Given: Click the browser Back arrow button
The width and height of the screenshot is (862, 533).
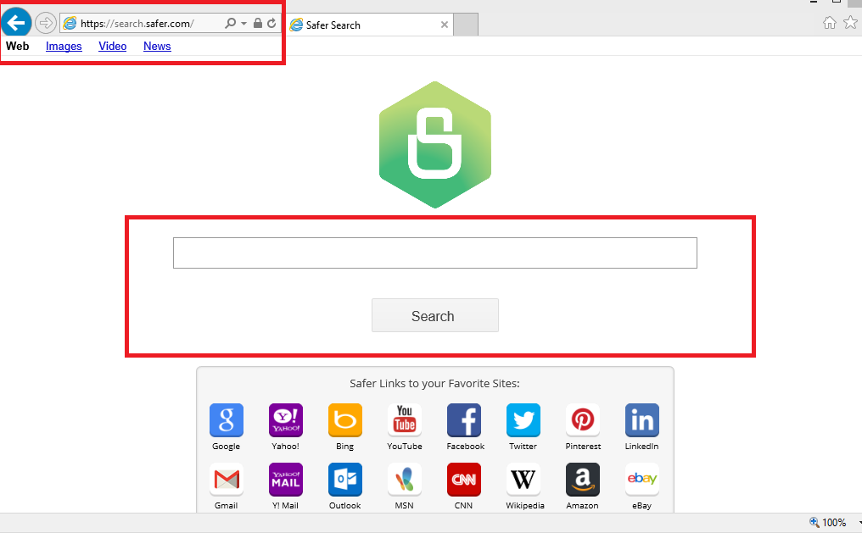Looking at the screenshot, I should coord(16,23).
